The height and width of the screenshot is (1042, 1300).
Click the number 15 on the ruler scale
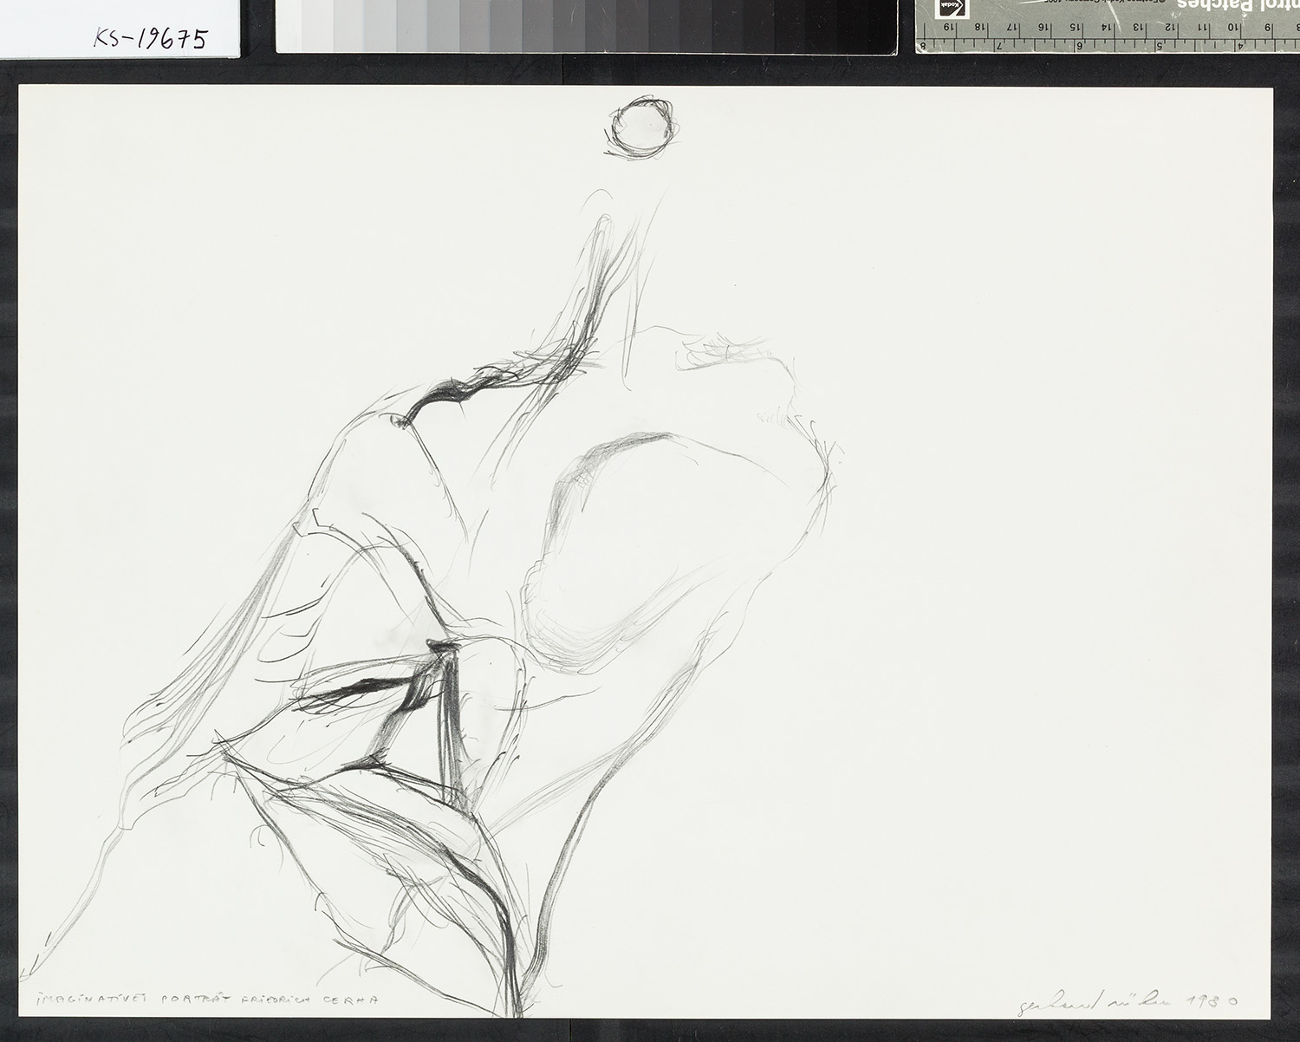click(x=1076, y=28)
